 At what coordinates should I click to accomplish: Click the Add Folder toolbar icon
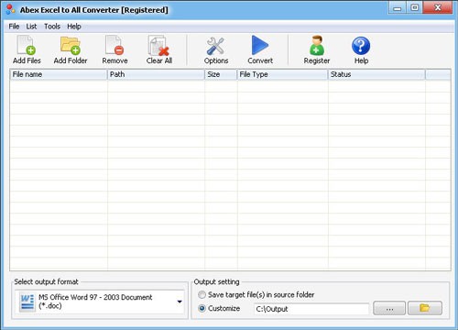(71, 45)
